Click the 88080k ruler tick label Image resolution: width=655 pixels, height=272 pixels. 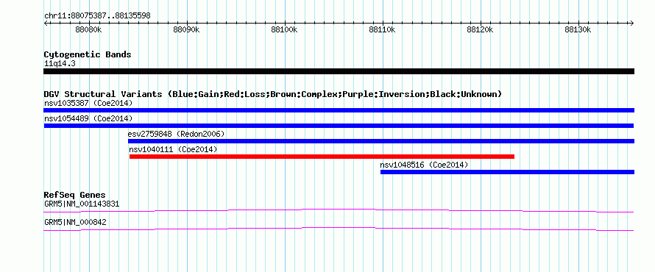point(88,30)
